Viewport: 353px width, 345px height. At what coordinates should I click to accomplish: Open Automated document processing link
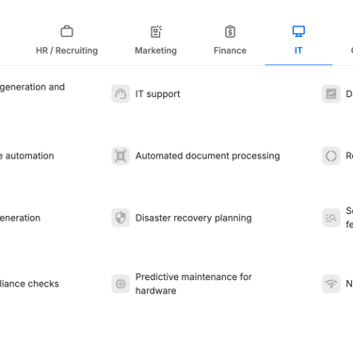pos(207,156)
